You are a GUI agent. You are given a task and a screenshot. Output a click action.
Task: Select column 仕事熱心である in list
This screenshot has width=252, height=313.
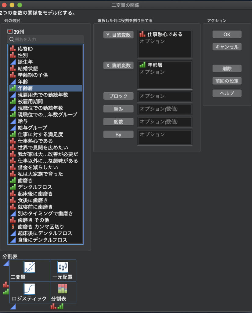pyautogui.click(x=45, y=141)
